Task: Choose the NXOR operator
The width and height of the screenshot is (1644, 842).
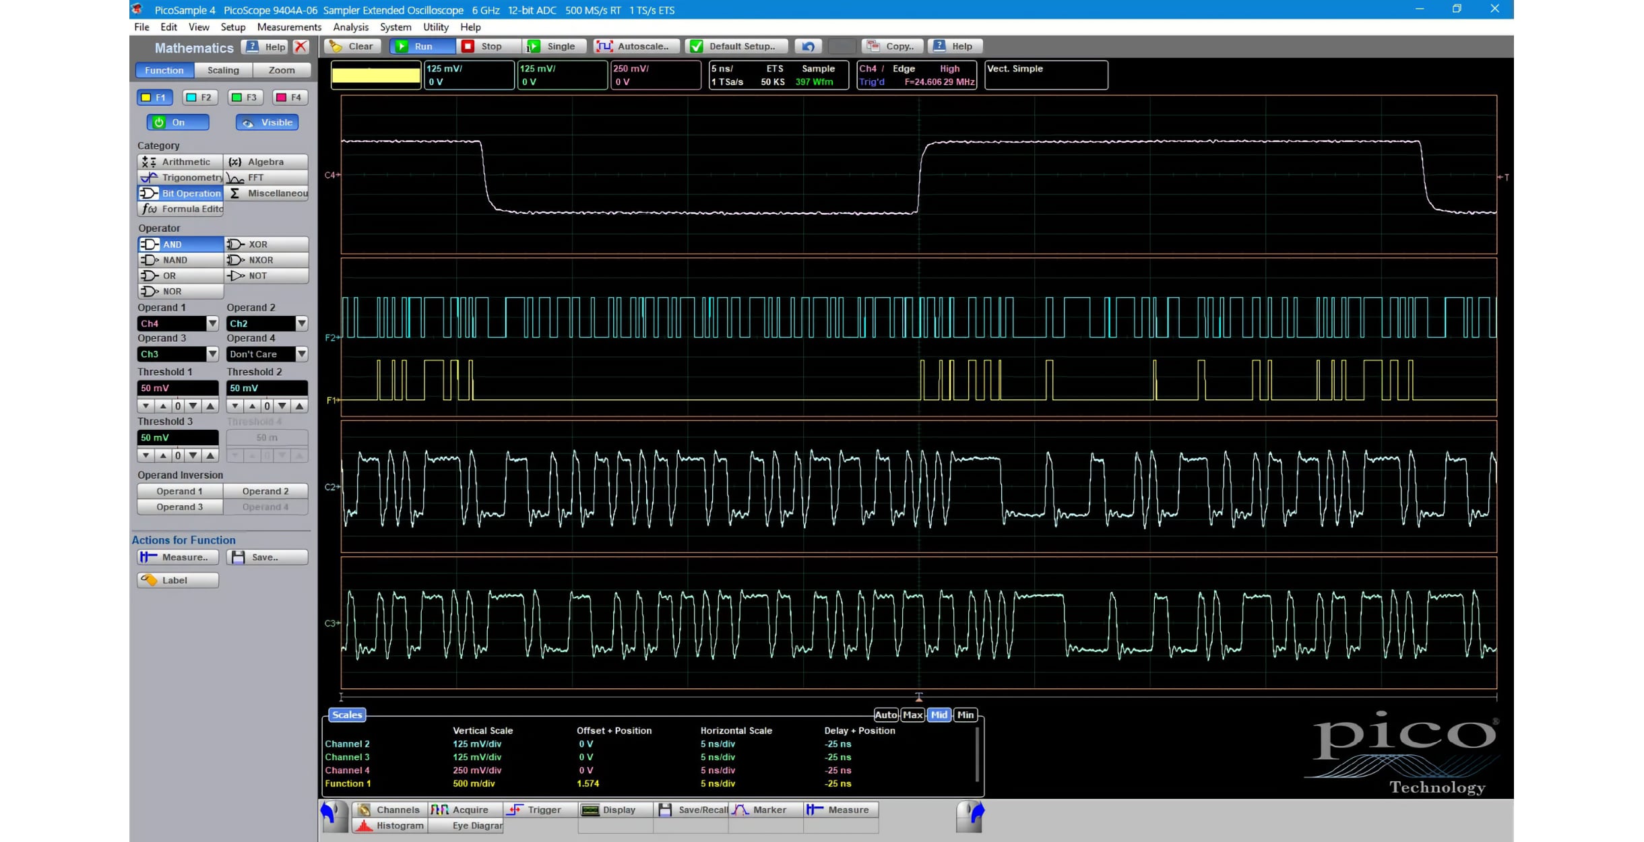Action: [267, 260]
